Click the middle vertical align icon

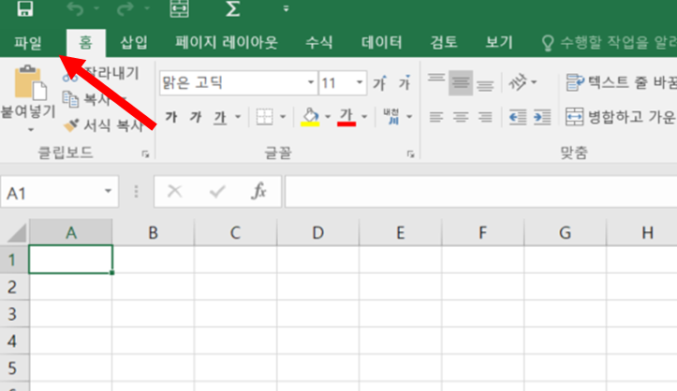[461, 82]
